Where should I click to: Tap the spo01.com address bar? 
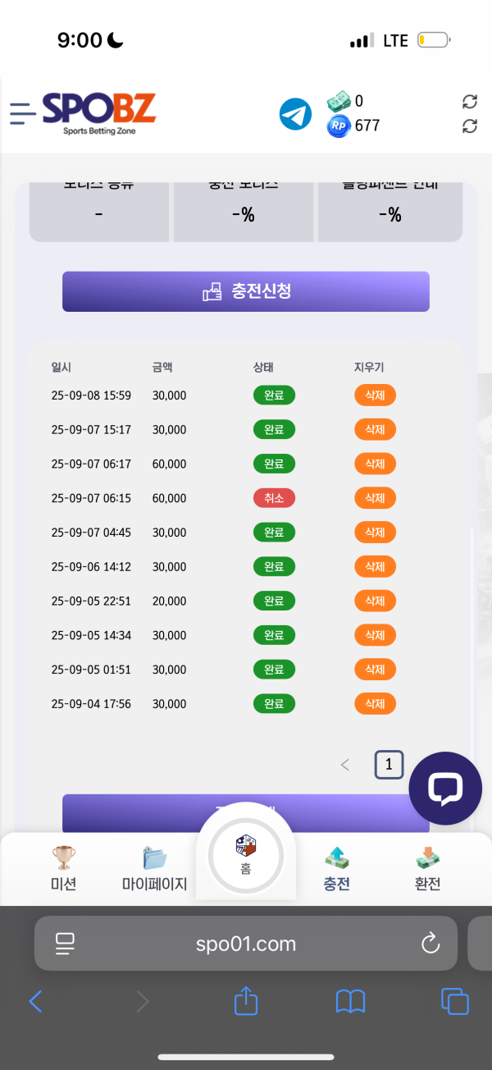click(x=246, y=944)
